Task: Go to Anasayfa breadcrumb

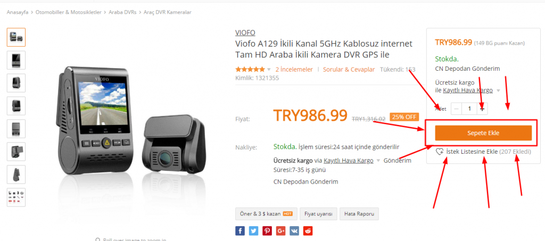Action: [18, 12]
